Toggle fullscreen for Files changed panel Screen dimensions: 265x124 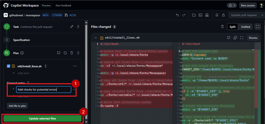258,27
